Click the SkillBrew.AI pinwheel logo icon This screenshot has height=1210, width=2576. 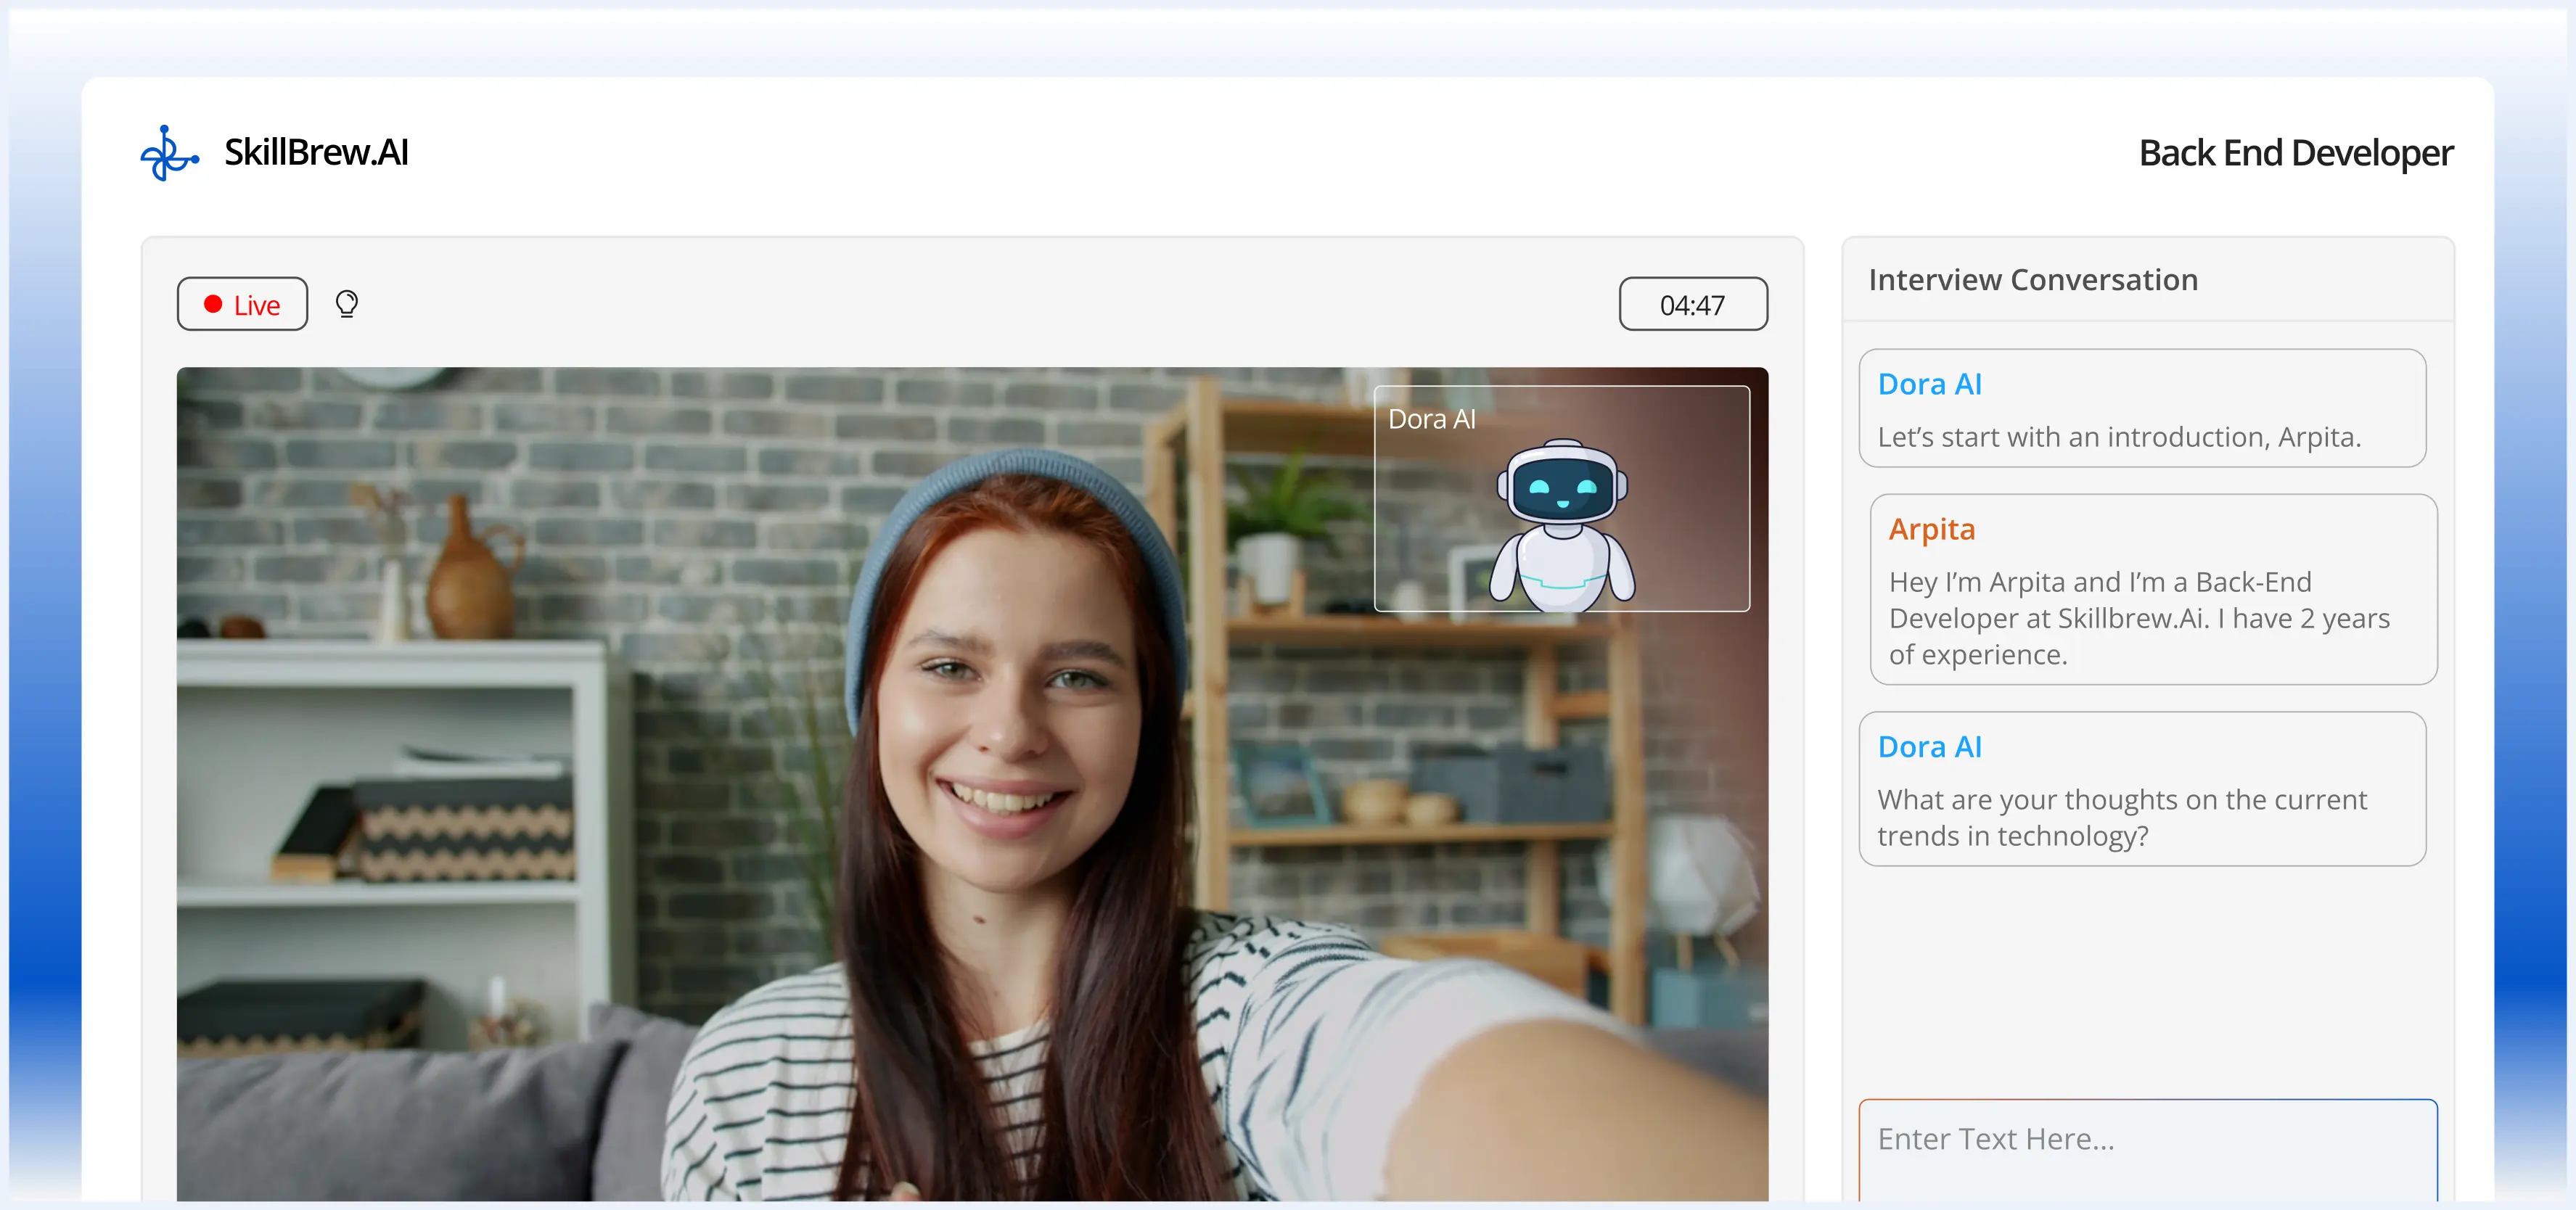[168, 153]
